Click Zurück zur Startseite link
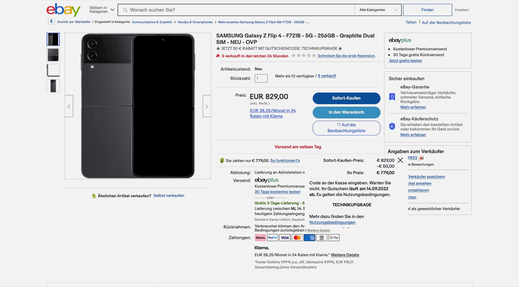The image size is (519, 287). [x=74, y=22]
